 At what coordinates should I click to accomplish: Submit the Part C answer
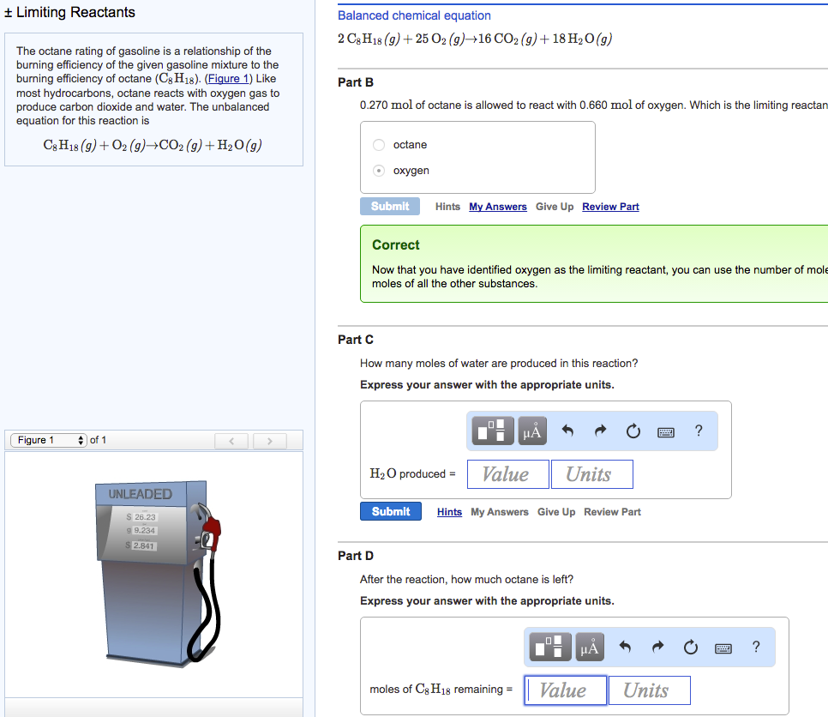coord(391,512)
